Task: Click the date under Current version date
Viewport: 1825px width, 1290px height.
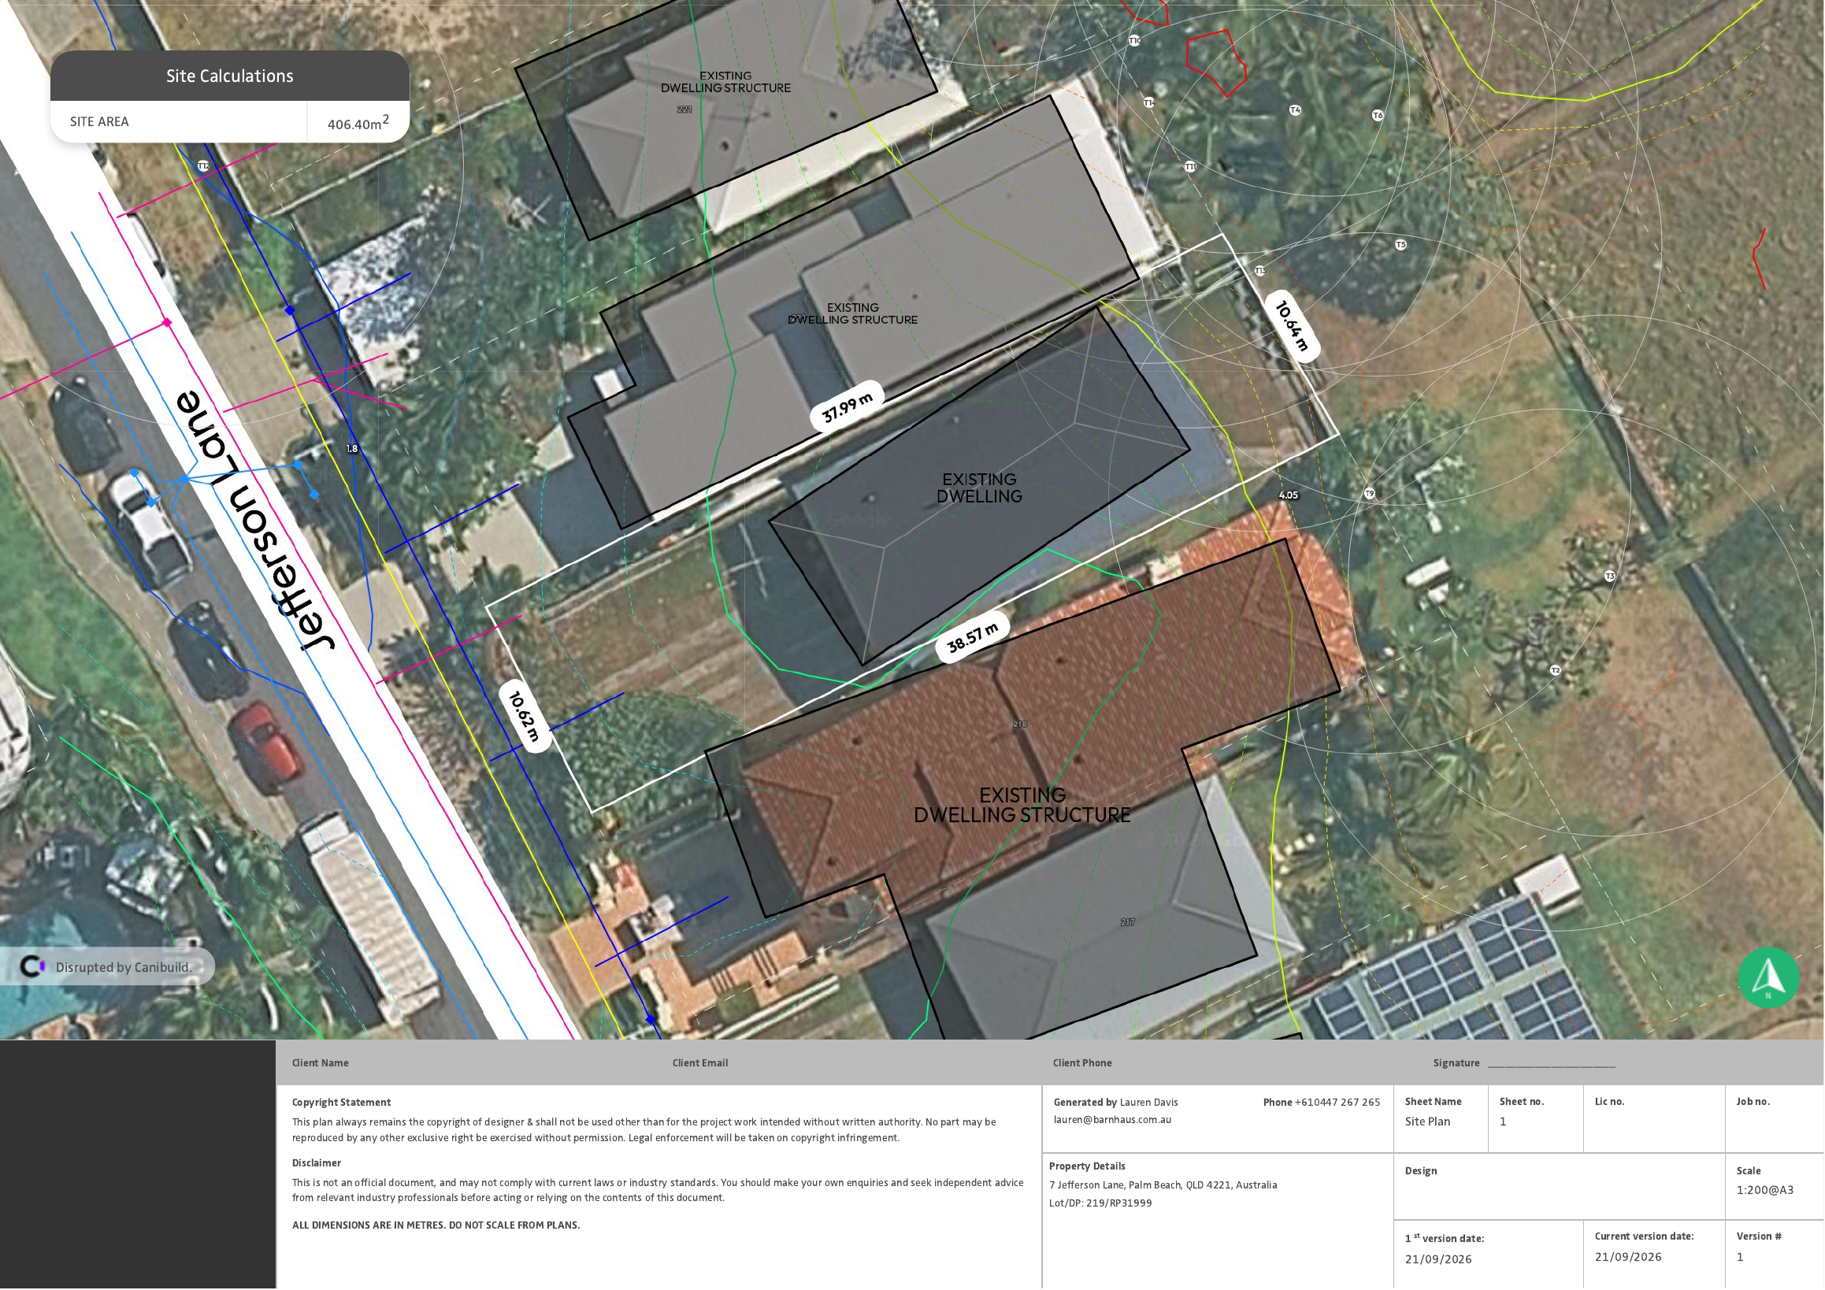Action: (1628, 1258)
